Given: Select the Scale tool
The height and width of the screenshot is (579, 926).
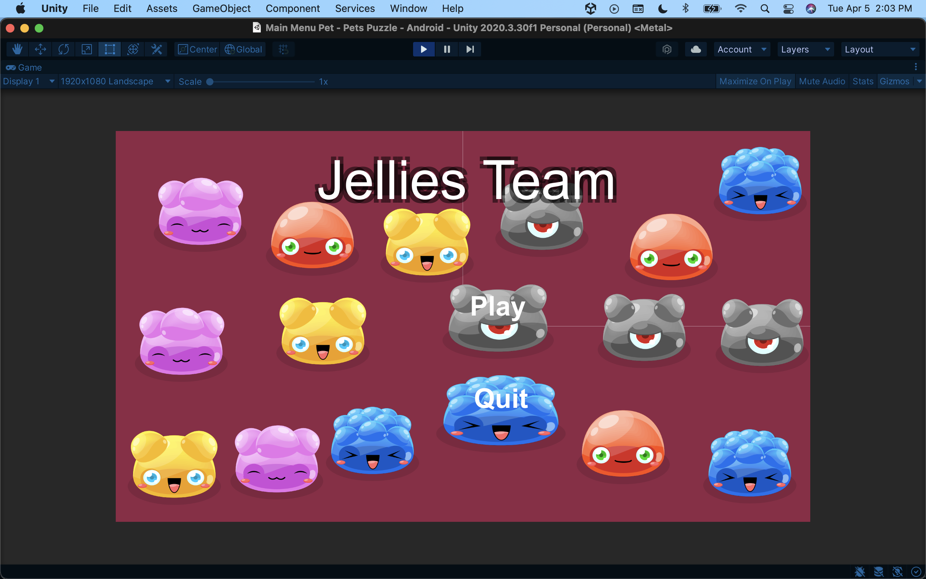Looking at the screenshot, I should [x=87, y=50].
